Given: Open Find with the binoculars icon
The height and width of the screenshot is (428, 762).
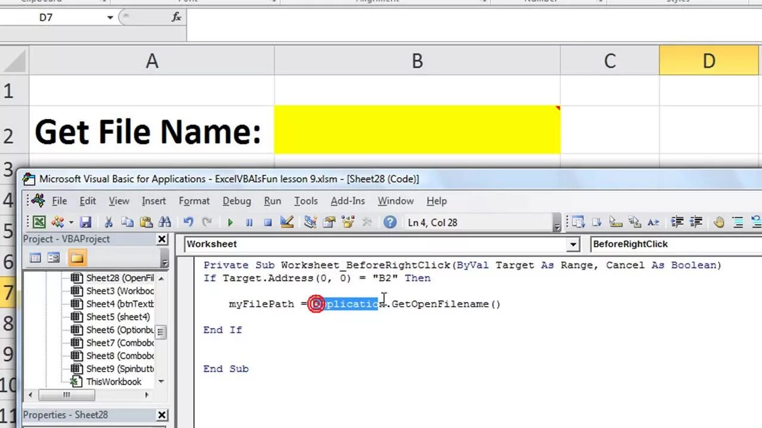Looking at the screenshot, I should click(x=165, y=222).
